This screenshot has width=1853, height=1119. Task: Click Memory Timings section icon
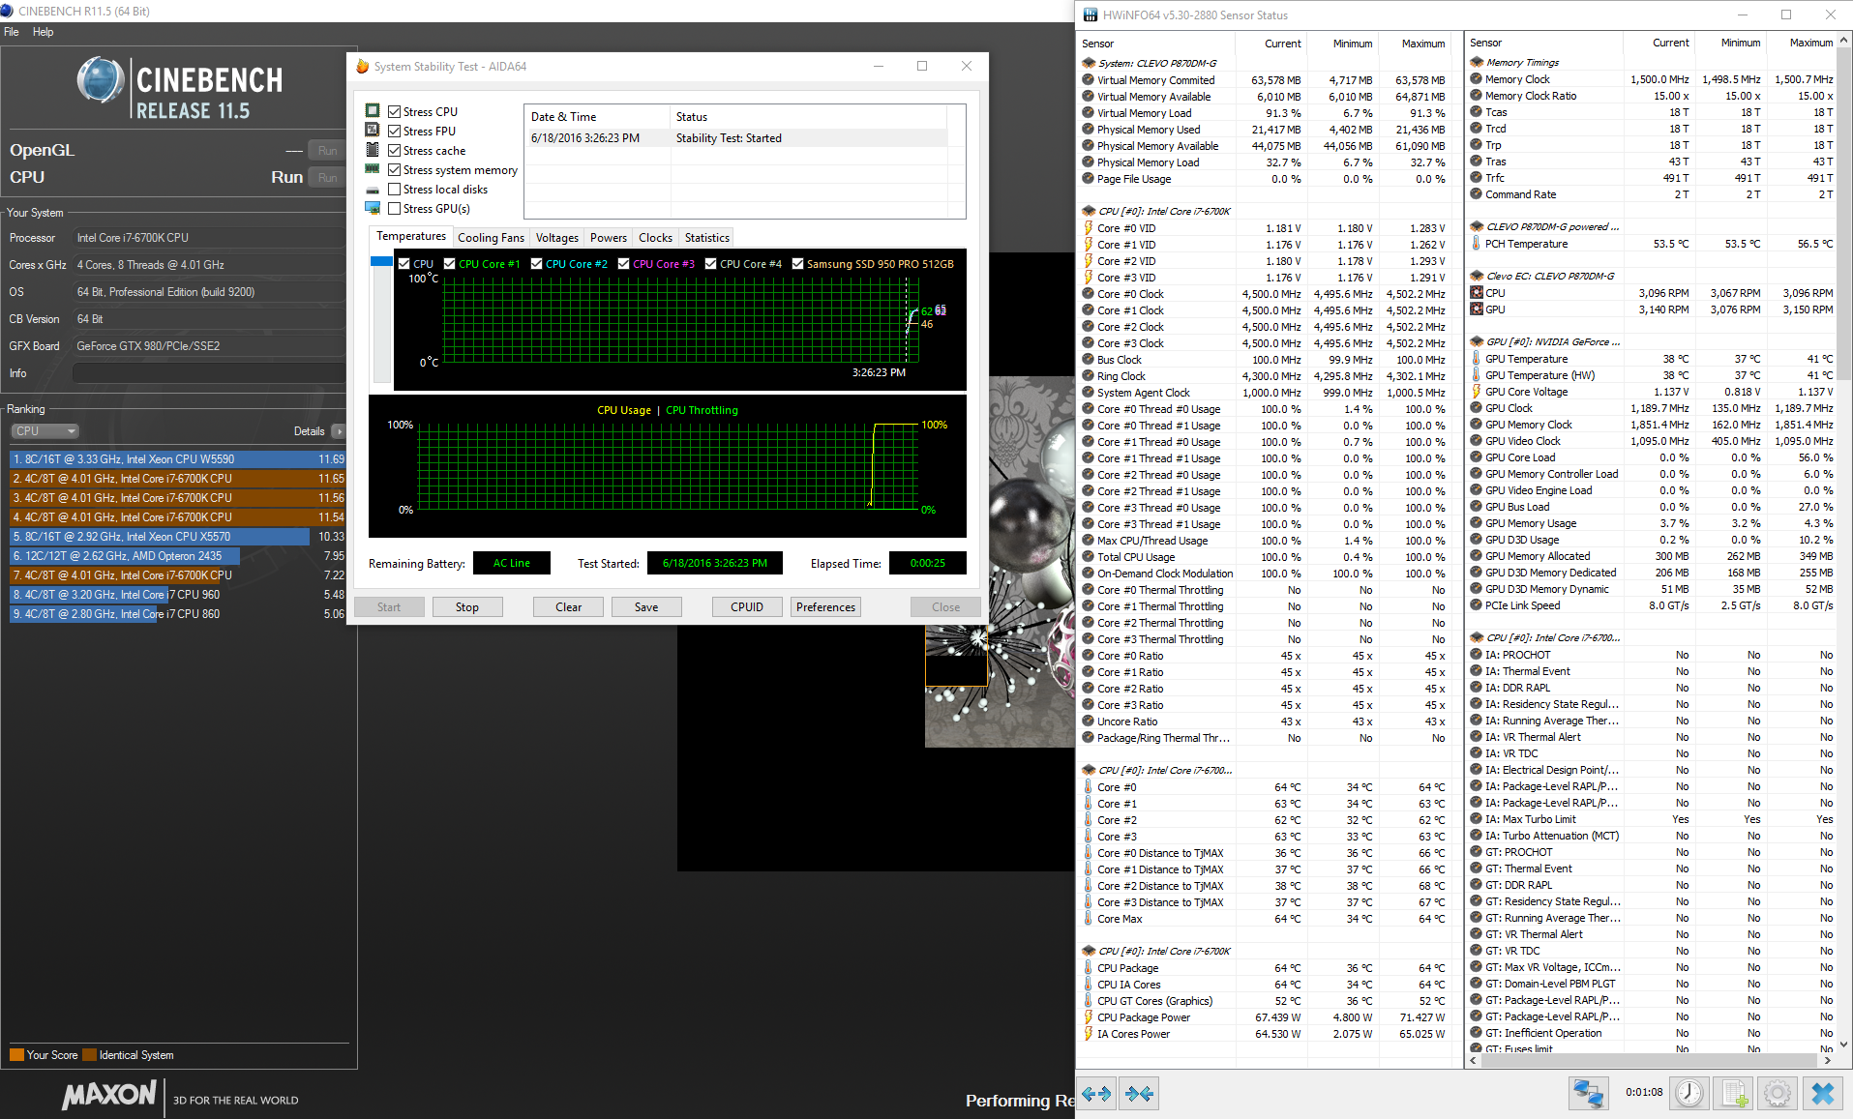coord(1477,62)
